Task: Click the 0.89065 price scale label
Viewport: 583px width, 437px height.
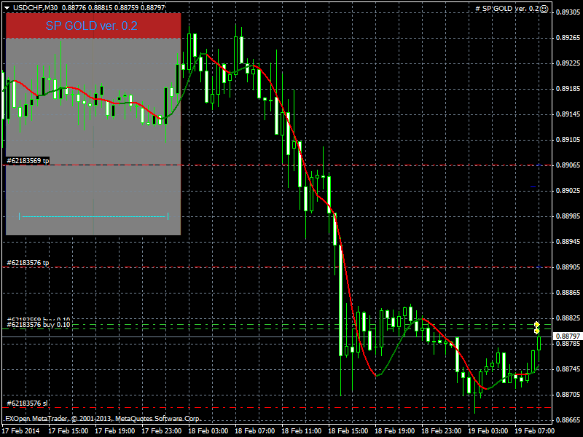Action: [x=568, y=165]
